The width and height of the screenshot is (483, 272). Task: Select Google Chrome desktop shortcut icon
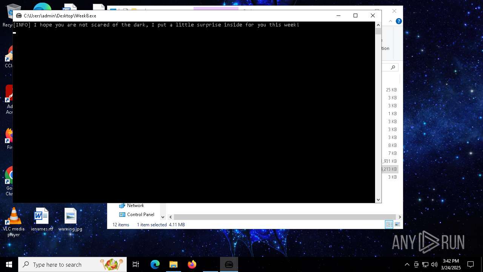[x=9, y=181]
